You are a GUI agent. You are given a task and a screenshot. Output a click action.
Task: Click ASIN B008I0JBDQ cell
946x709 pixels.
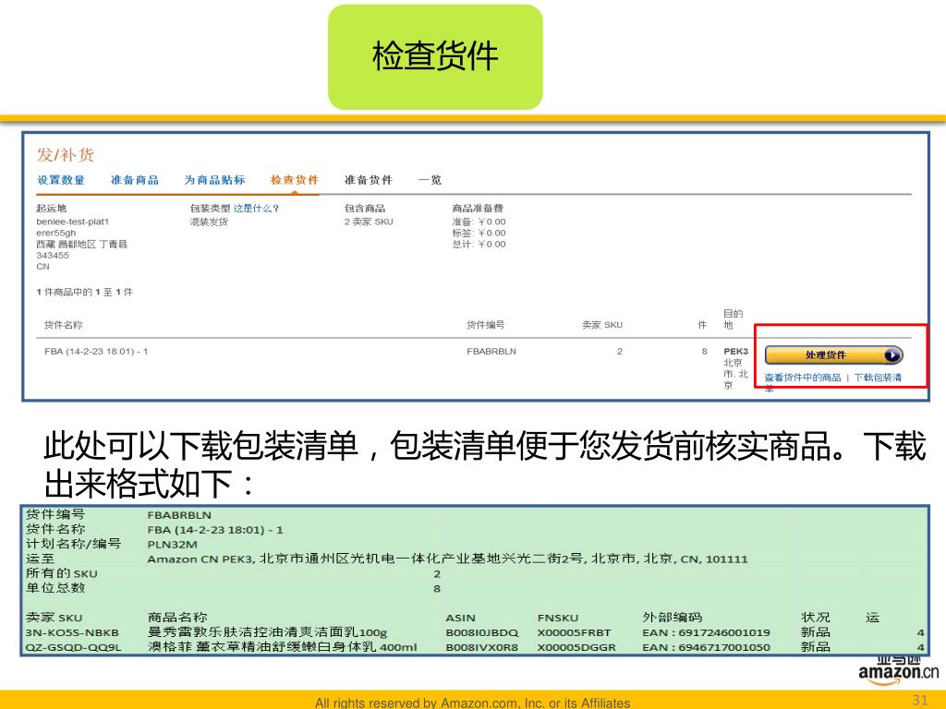(482, 633)
